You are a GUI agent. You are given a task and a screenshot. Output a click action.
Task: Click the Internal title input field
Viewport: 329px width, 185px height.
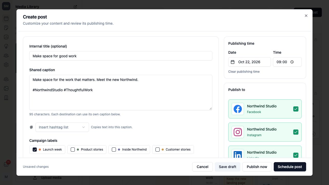click(121, 56)
